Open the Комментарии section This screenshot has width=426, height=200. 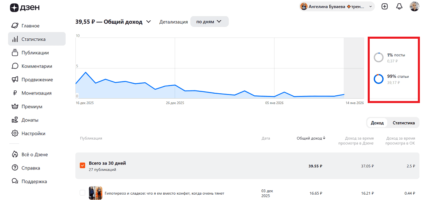(x=37, y=66)
